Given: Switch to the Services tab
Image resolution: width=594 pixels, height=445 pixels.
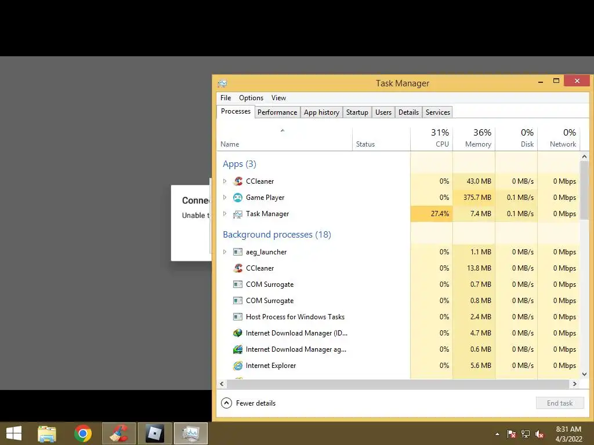Looking at the screenshot, I should coord(437,112).
